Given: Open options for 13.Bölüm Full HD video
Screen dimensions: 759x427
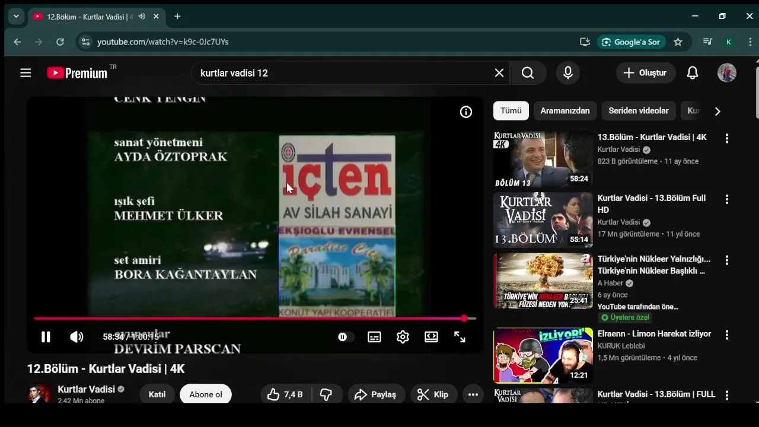Looking at the screenshot, I should [x=727, y=199].
